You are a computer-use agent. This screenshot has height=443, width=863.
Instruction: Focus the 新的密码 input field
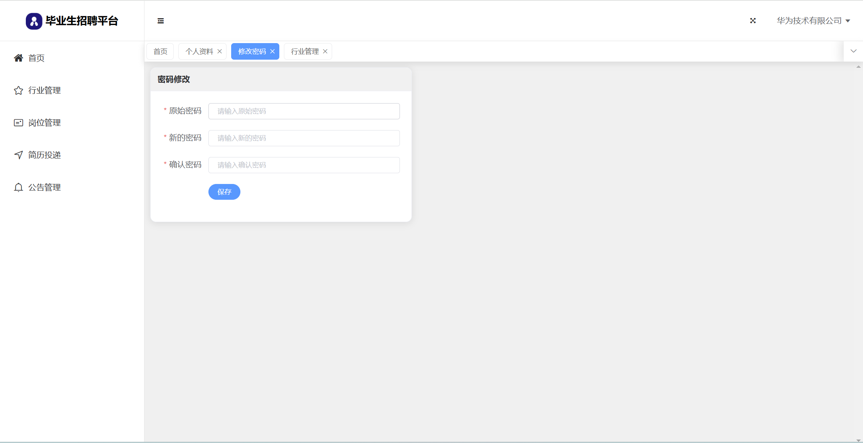click(304, 138)
